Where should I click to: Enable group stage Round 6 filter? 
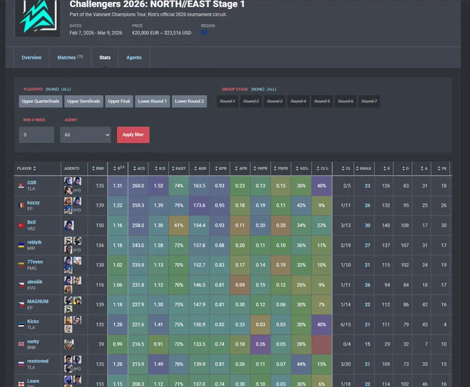tap(346, 101)
